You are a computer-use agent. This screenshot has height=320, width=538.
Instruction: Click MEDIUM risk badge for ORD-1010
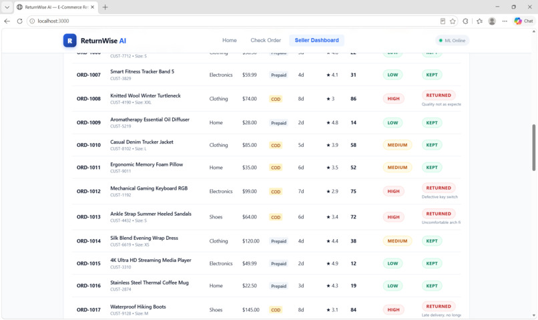tap(397, 145)
